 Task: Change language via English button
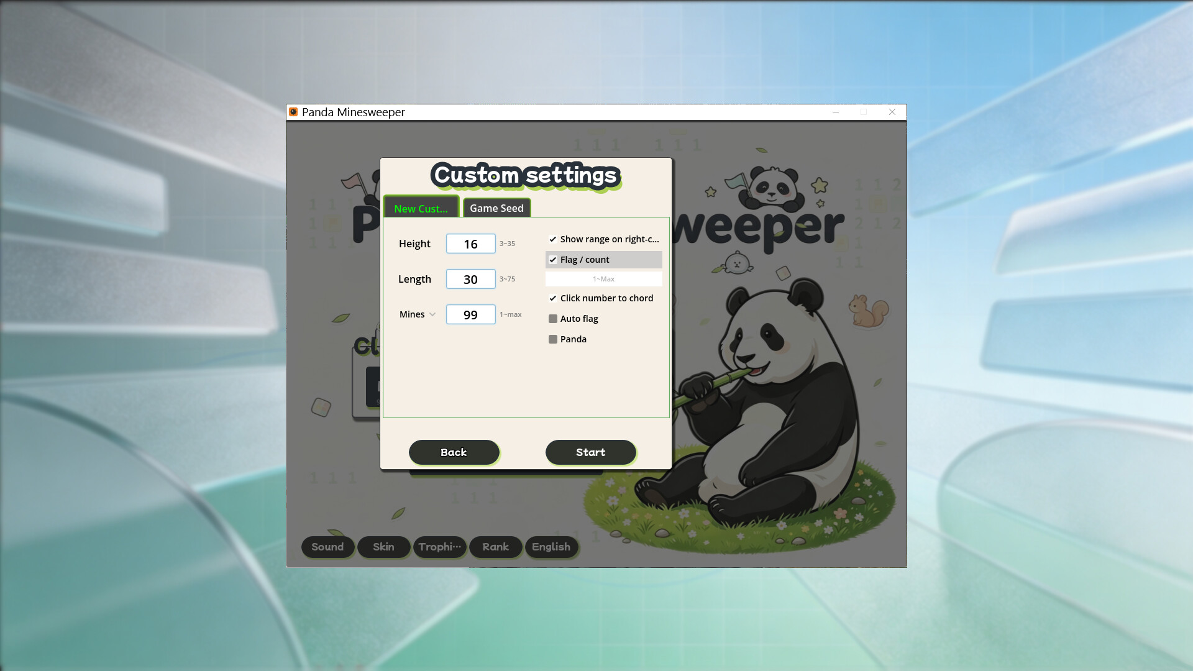pyautogui.click(x=551, y=547)
